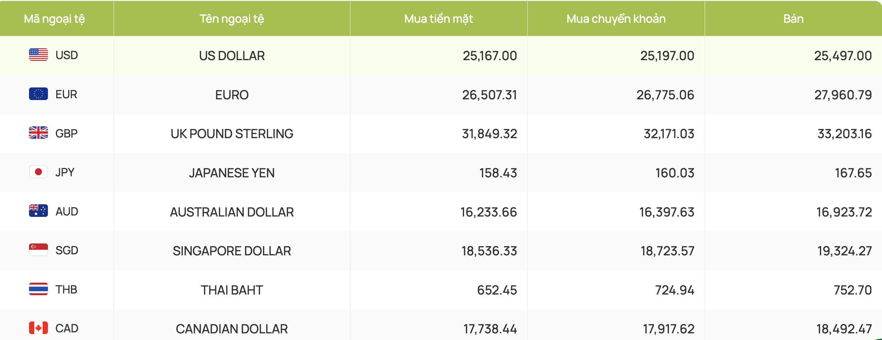Select the Thailand flag icon

click(x=38, y=289)
